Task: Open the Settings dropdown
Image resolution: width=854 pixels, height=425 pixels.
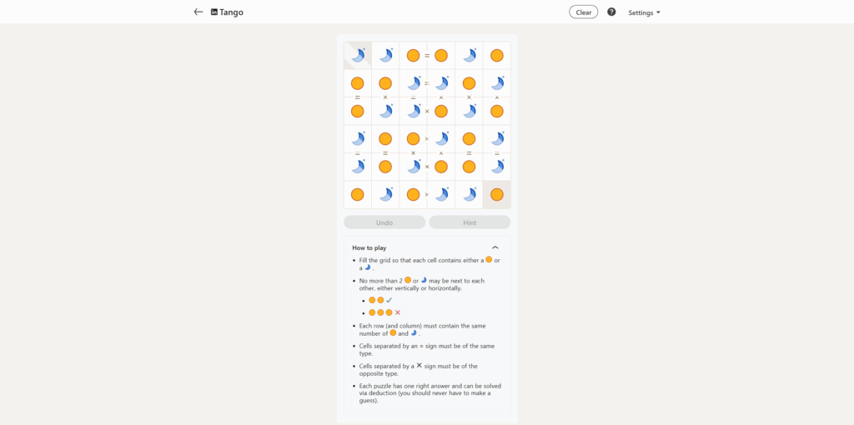Action: point(644,12)
